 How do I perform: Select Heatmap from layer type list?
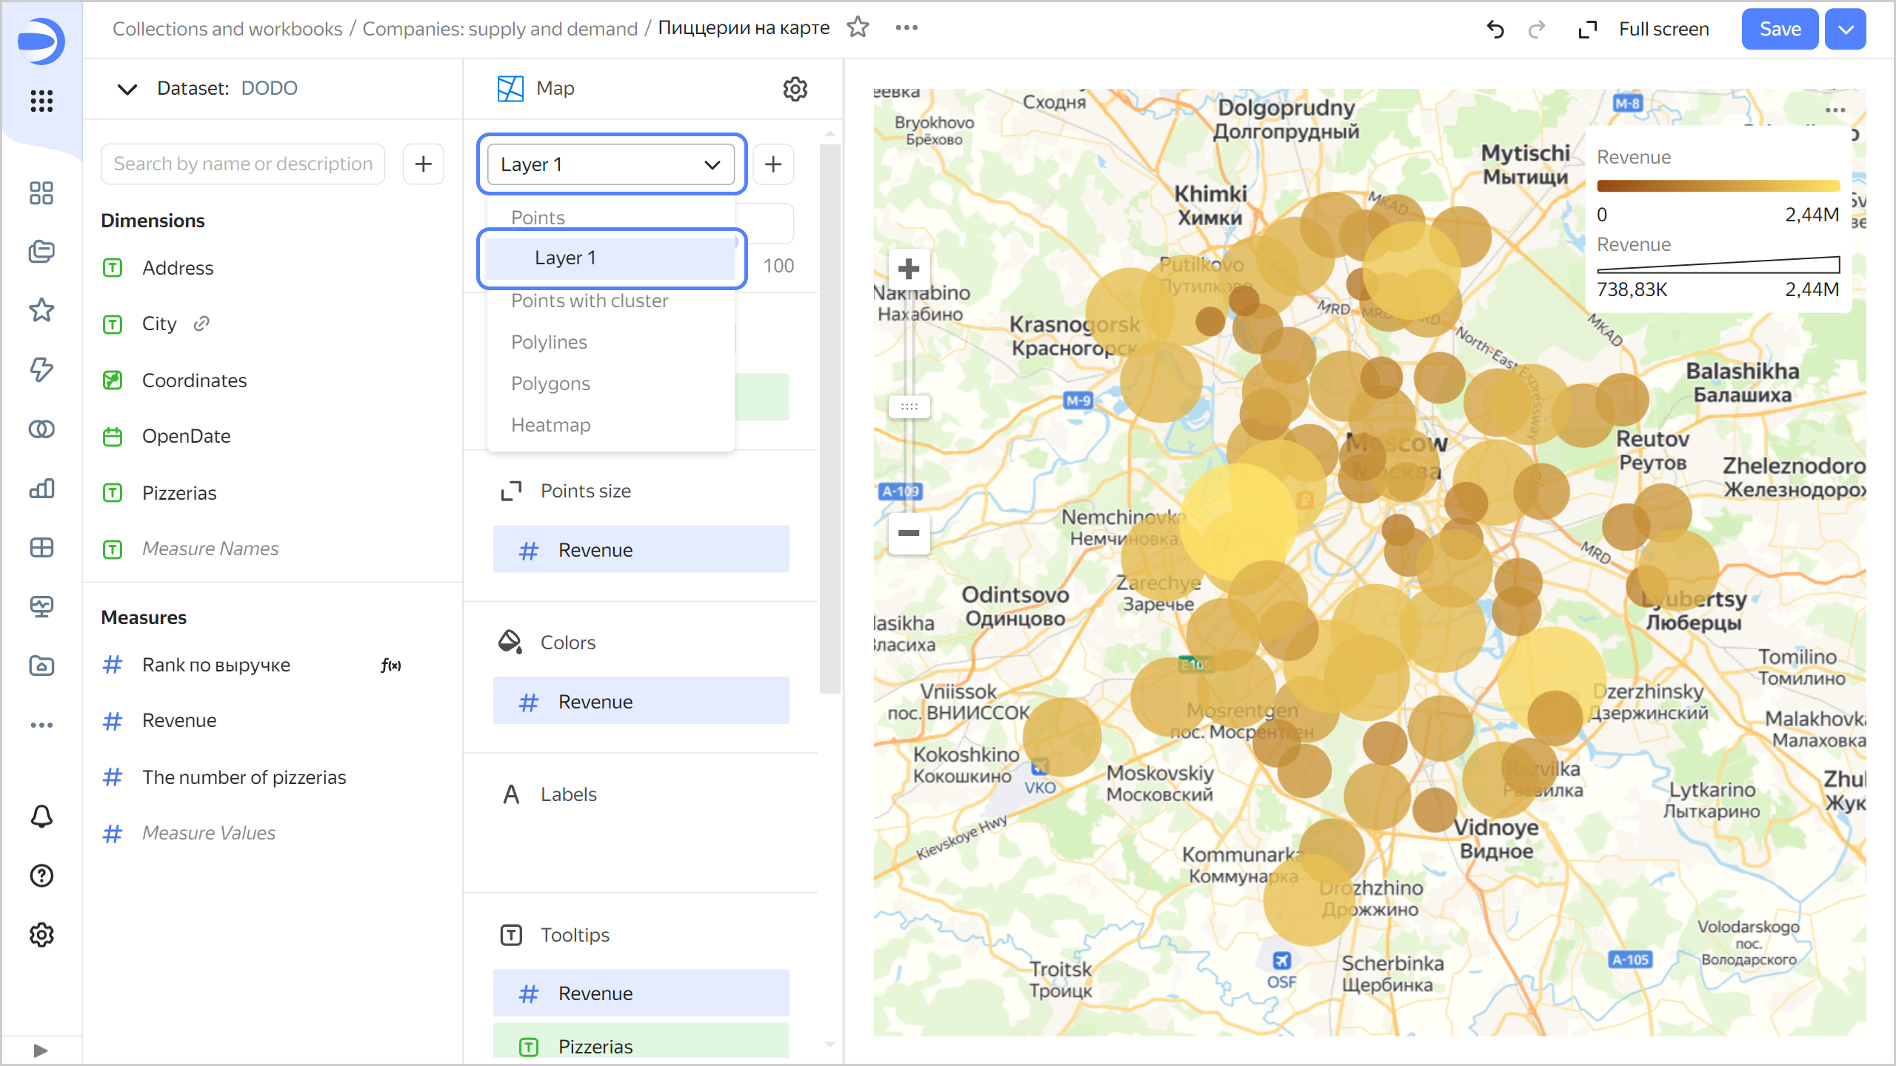(x=551, y=425)
